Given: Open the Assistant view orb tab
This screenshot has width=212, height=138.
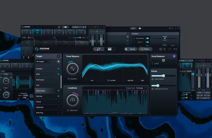Looking at the screenshot, I should (x=99, y=49).
